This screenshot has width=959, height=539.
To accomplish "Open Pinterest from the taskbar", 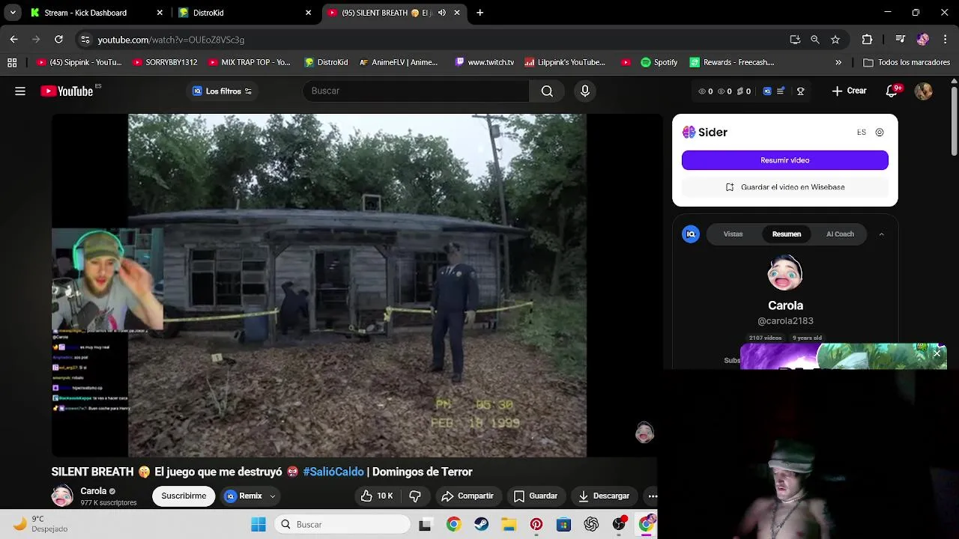I will (536, 525).
